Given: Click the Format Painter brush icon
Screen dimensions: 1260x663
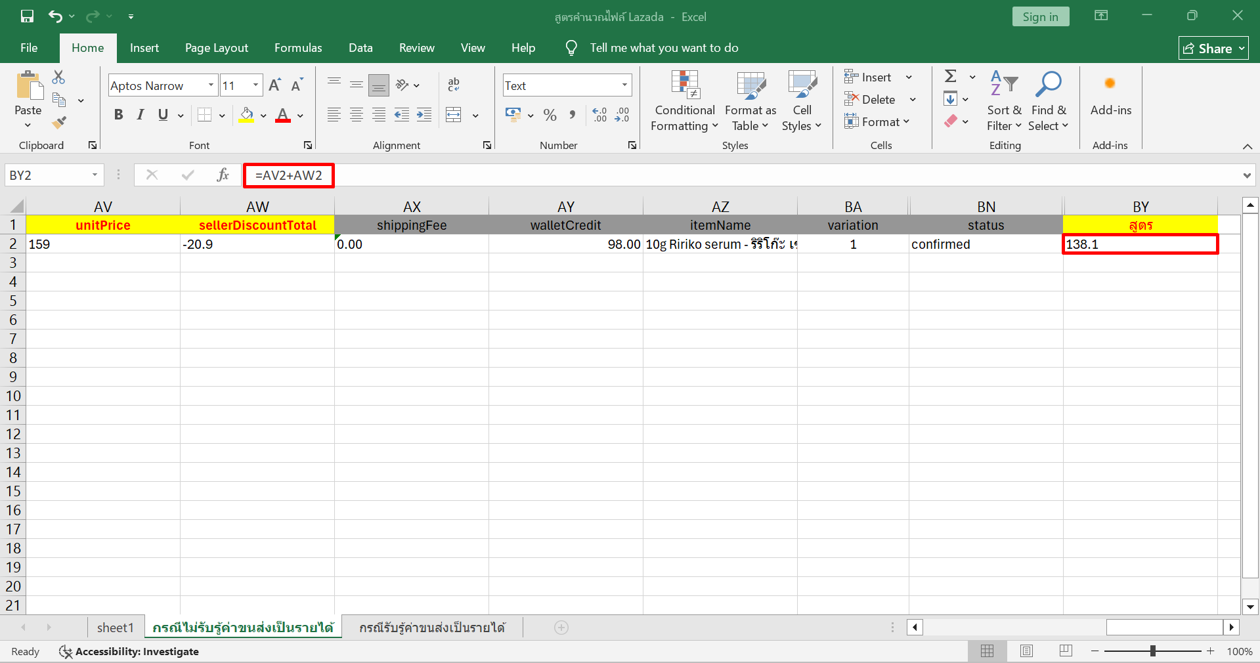Looking at the screenshot, I should pos(59,123).
